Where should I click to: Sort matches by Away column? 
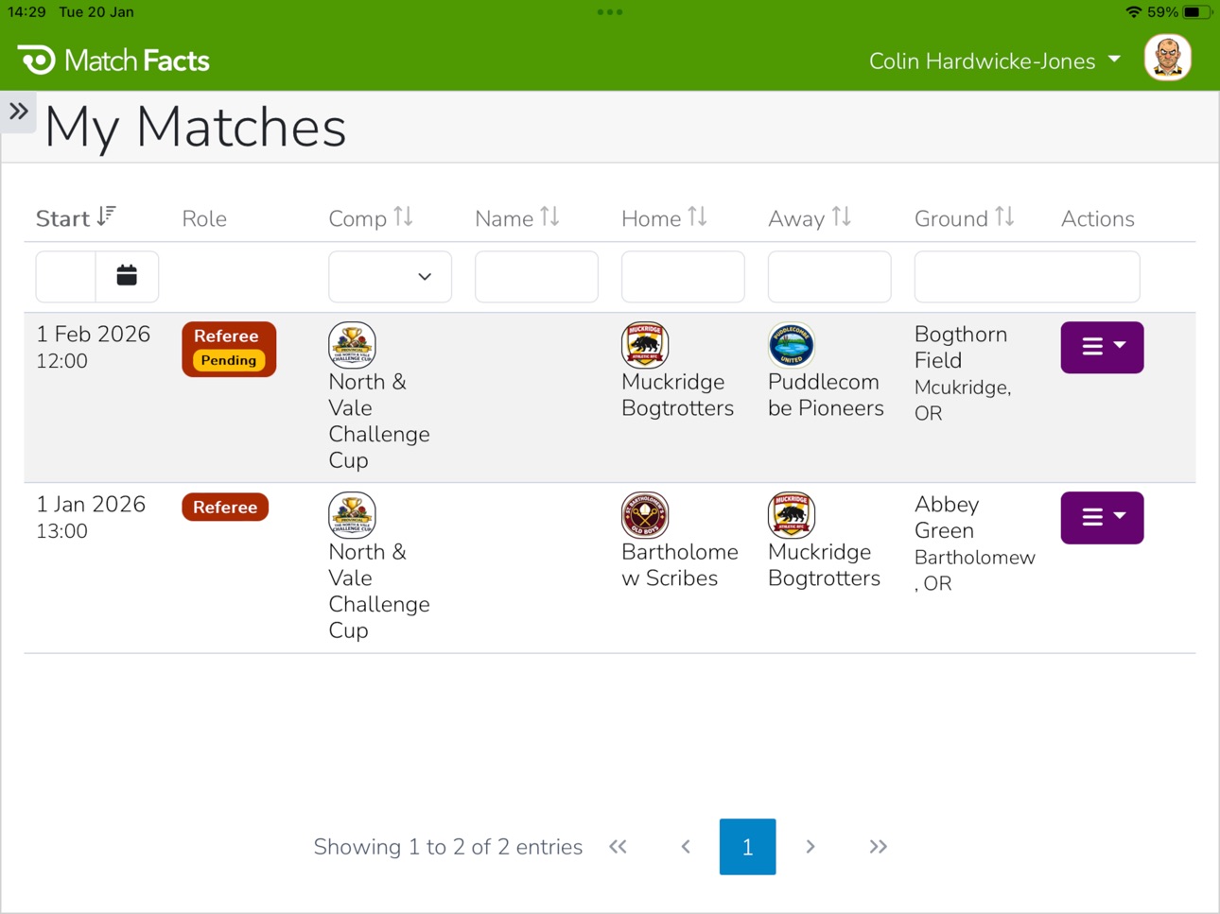coord(810,218)
